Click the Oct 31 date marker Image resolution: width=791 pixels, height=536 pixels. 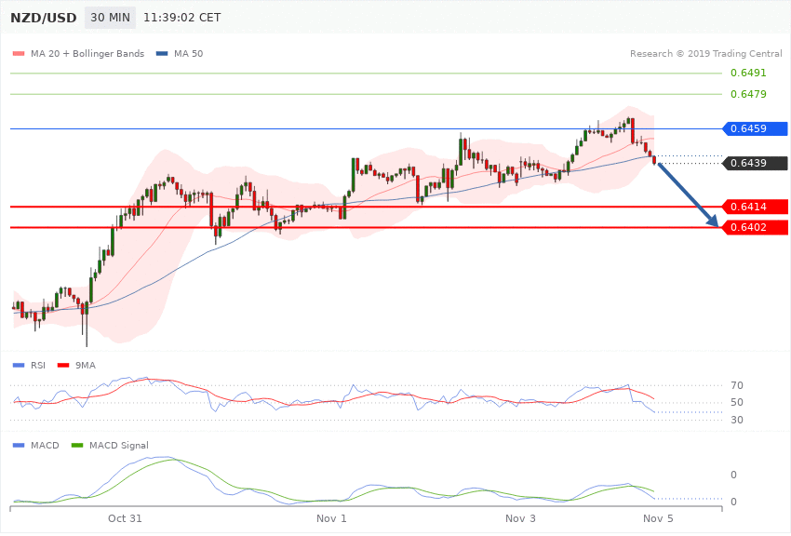pyautogui.click(x=125, y=517)
